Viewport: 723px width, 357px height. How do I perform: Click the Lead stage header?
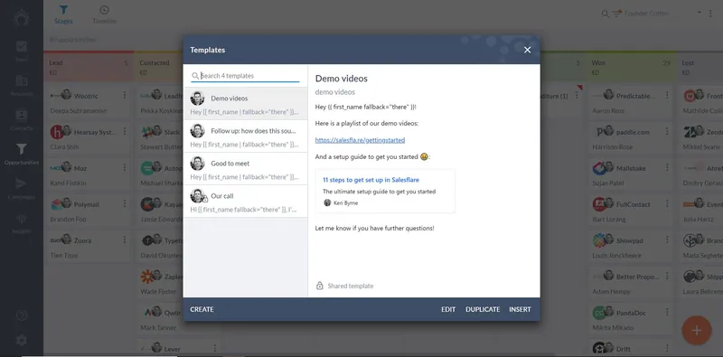click(x=89, y=68)
